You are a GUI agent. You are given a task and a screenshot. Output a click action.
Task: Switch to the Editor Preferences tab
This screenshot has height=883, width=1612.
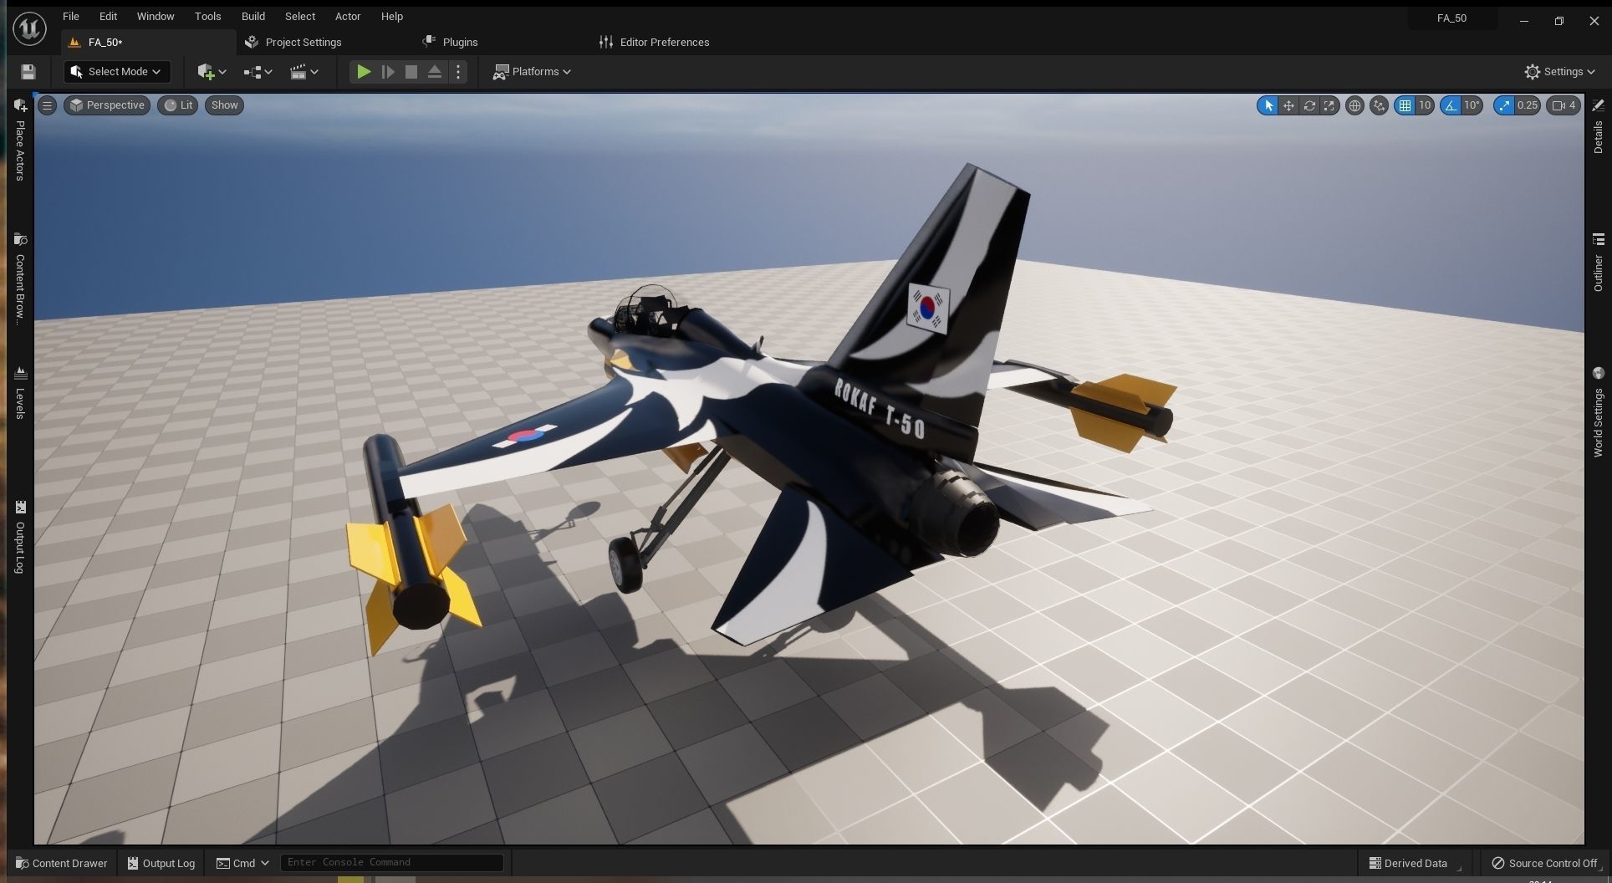click(655, 42)
